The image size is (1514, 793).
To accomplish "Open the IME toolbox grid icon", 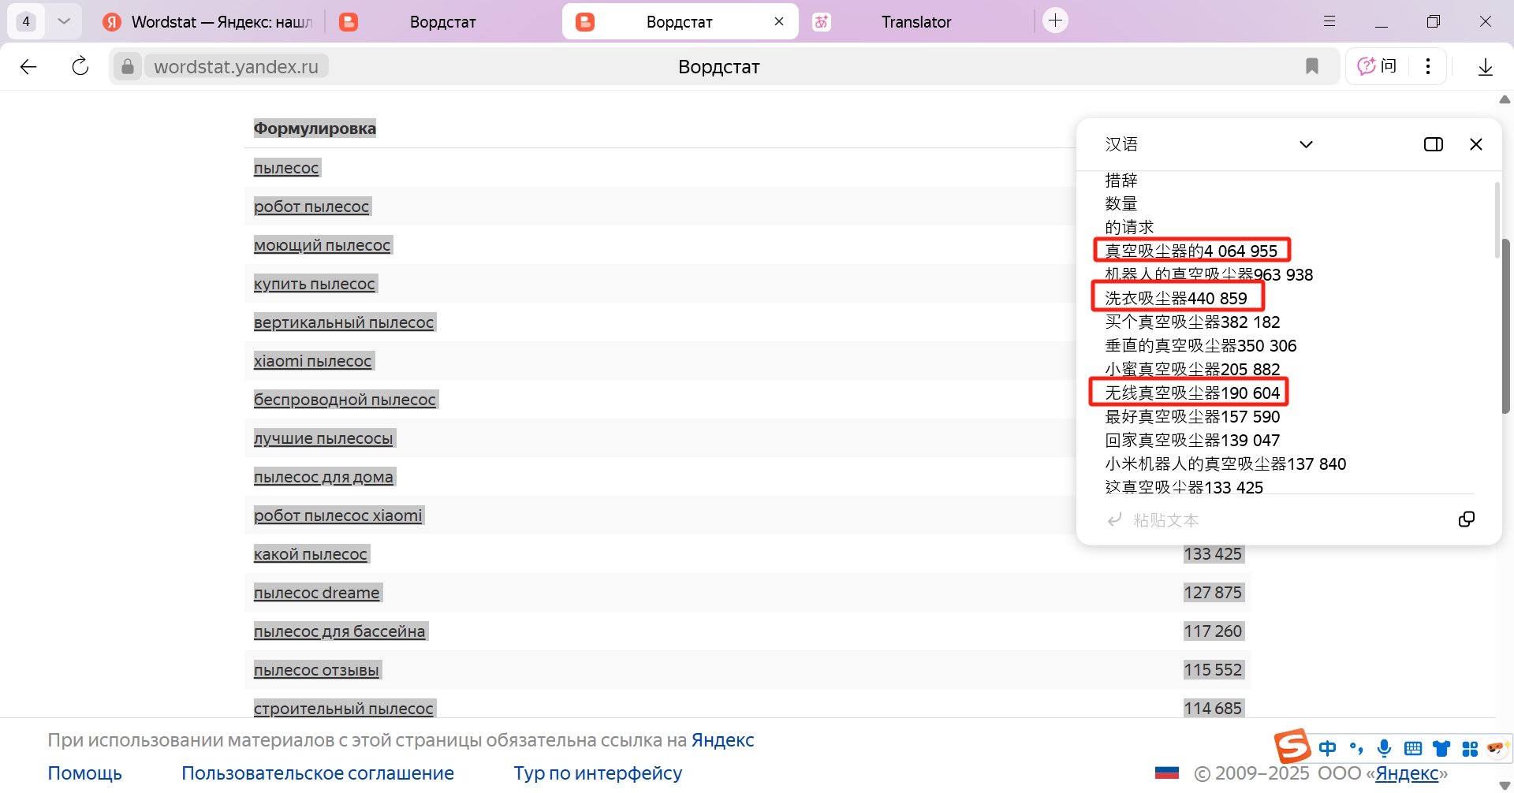I will point(1470,749).
